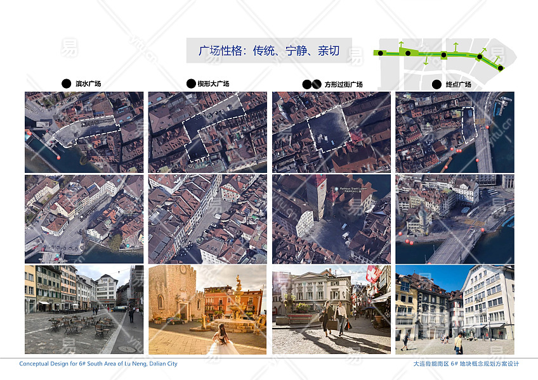Select the photo of white buildings under blue sky
Viewport: 538px width, 380px height.
pos(455,310)
